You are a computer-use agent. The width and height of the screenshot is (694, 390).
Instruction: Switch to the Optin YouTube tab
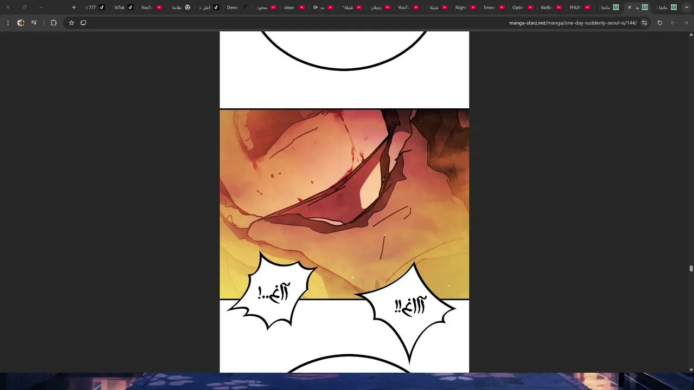(523, 8)
